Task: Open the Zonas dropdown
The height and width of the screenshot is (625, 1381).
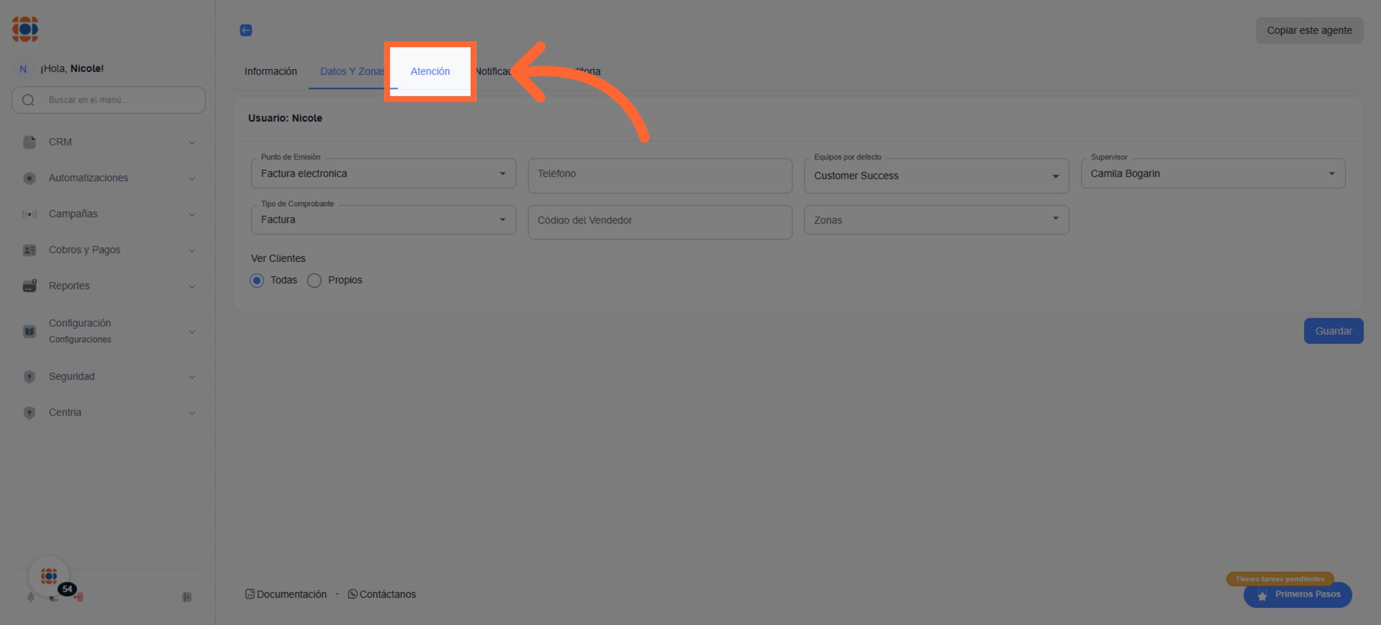Action: [936, 220]
